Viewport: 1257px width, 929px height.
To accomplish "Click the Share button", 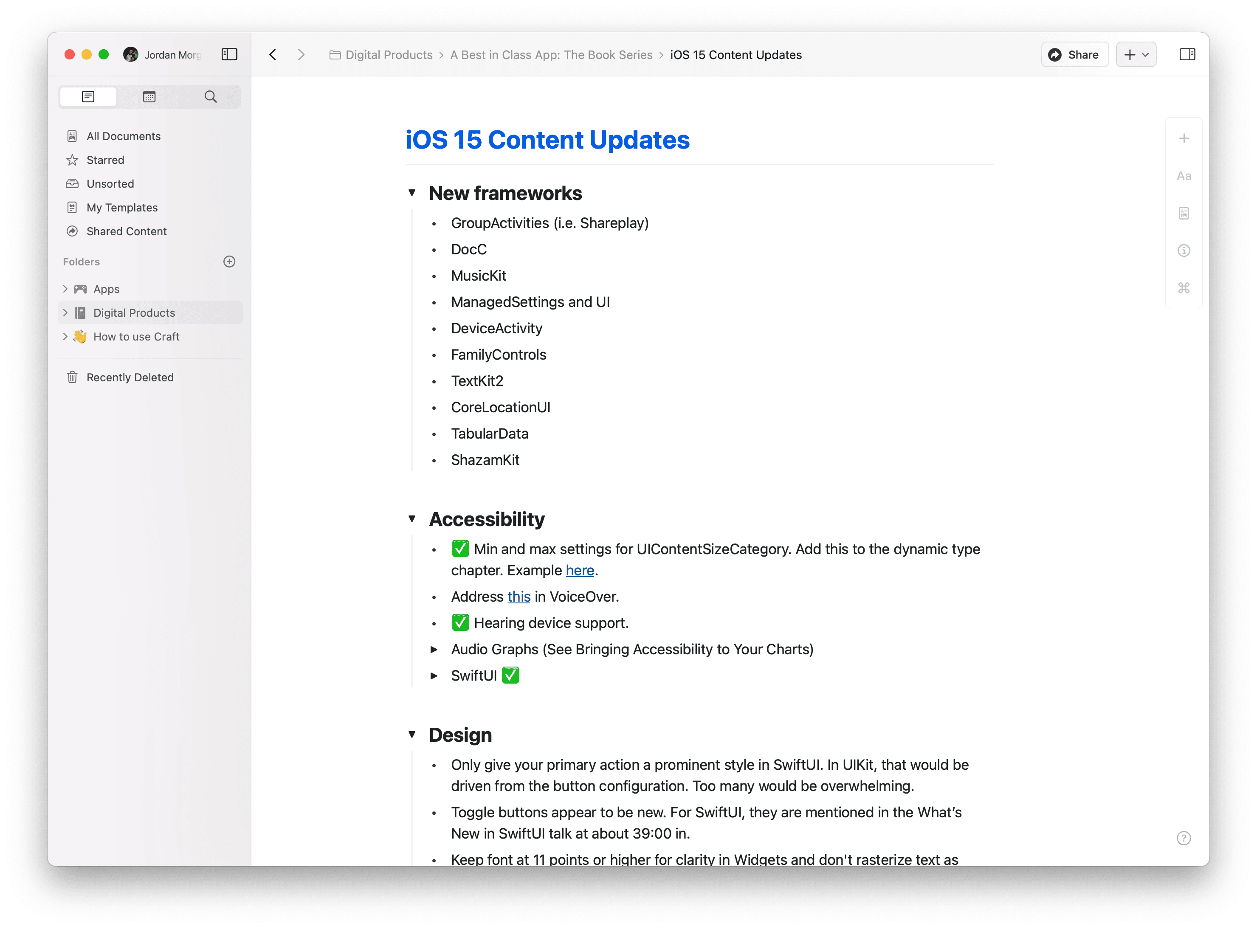I will coord(1074,54).
